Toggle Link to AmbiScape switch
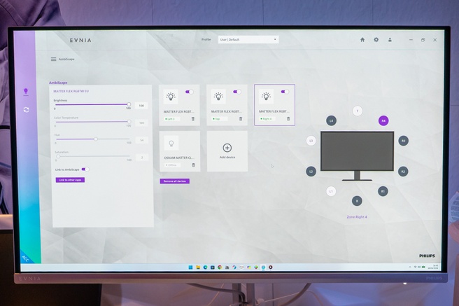 (85, 169)
